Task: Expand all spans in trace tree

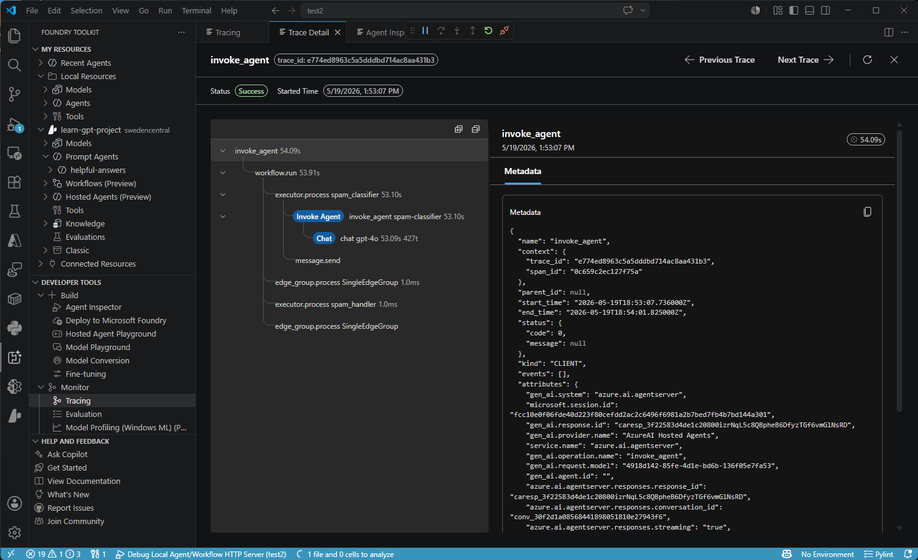Action: tap(458, 129)
